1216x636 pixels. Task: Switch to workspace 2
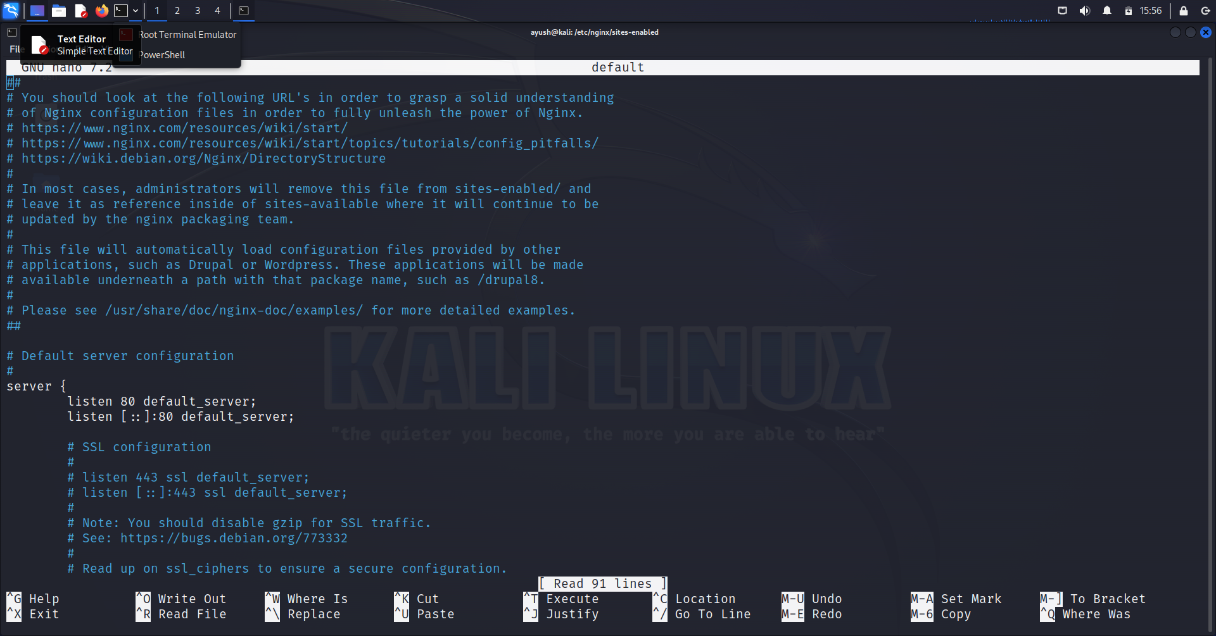pyautogui.click(x=177, y=11)
